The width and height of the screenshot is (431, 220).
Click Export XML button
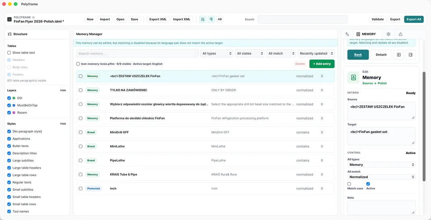[x=158, y=19]
